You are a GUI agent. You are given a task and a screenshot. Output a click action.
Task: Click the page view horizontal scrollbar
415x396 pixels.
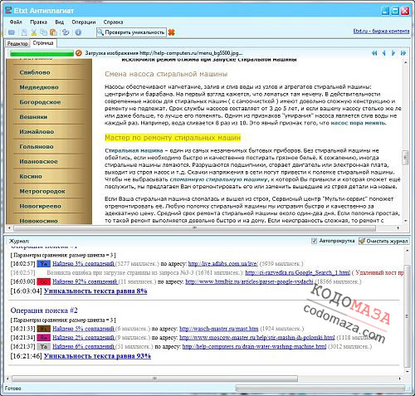click(194, 228)
